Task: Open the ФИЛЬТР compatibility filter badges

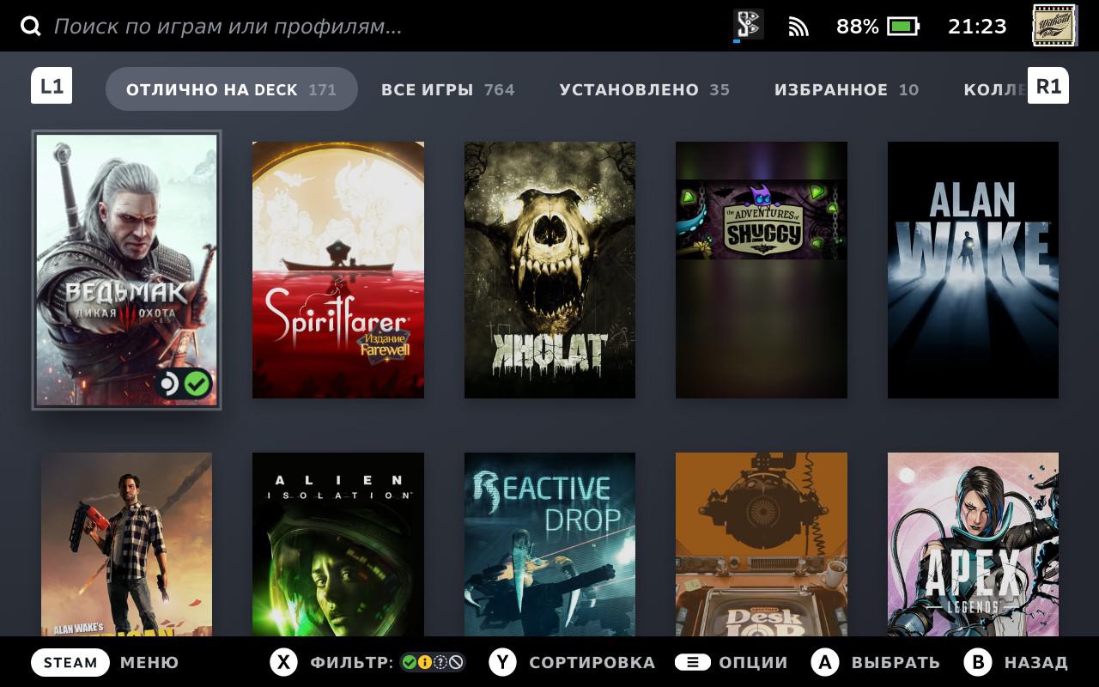Action: (434, 662)
